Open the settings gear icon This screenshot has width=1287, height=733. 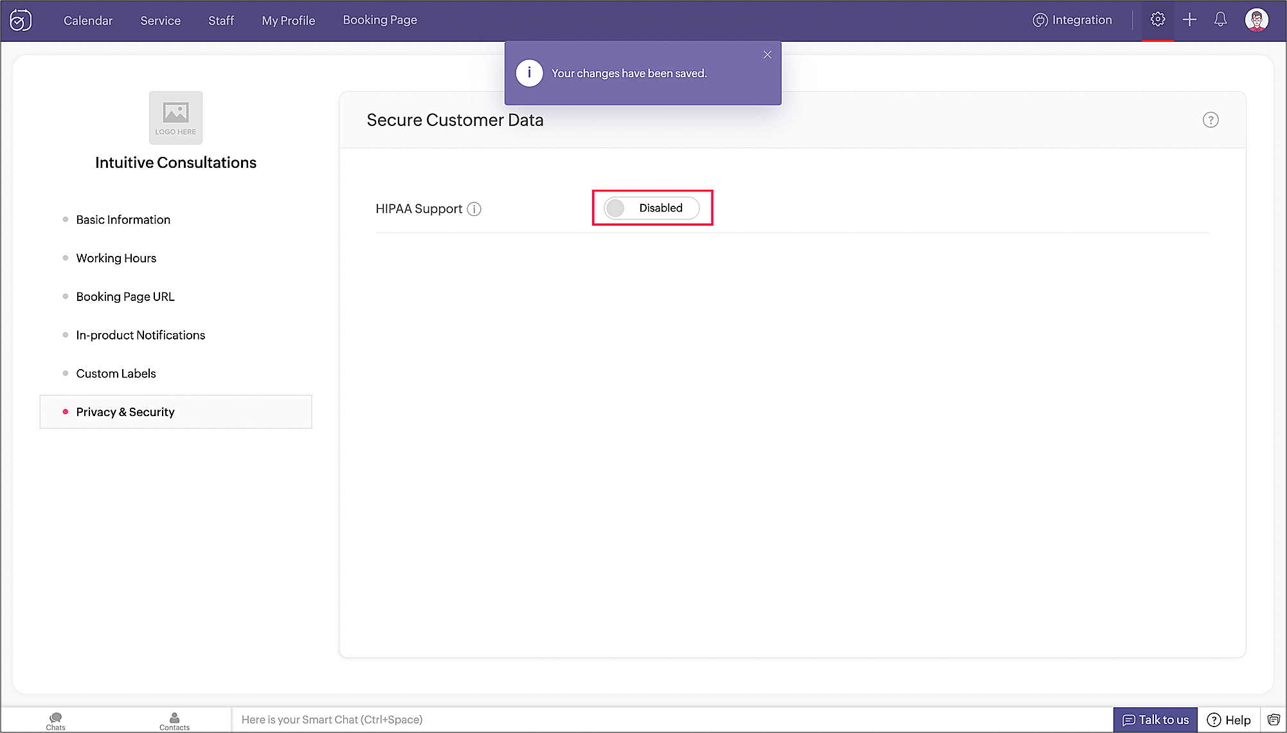(1157, 19)
